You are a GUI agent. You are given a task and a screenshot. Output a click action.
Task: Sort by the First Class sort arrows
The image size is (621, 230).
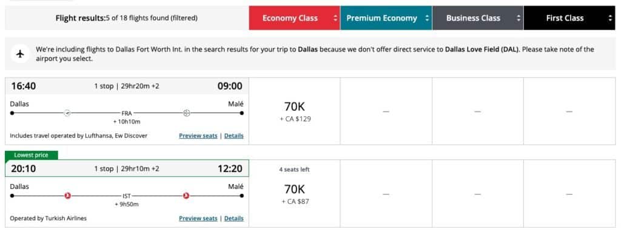coord(610,18)
